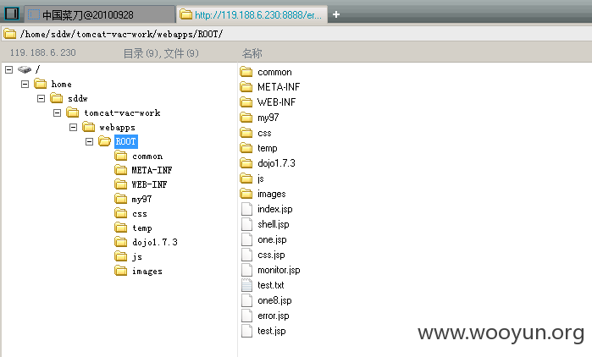This screenshot has height=357, width=592.
Task: Collapse the tomcat-vac-work tree node
Action: [x=57, y=113]
